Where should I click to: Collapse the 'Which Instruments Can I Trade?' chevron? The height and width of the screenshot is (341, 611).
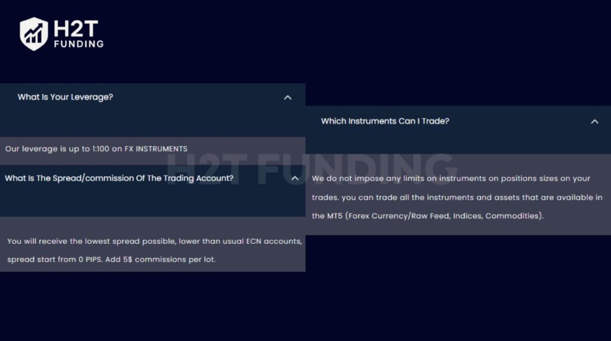pyautogui.click(x=594, y=122)
